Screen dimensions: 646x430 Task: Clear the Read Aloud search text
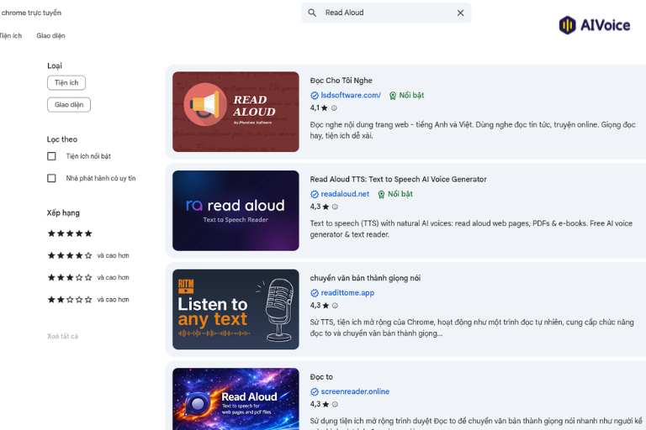(x=460, y=13)
